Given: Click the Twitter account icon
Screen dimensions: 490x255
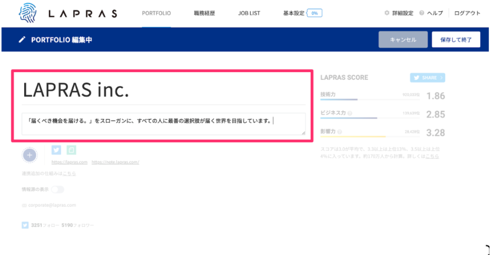Looking at the screenshot, I should click(x=56, y=150).
